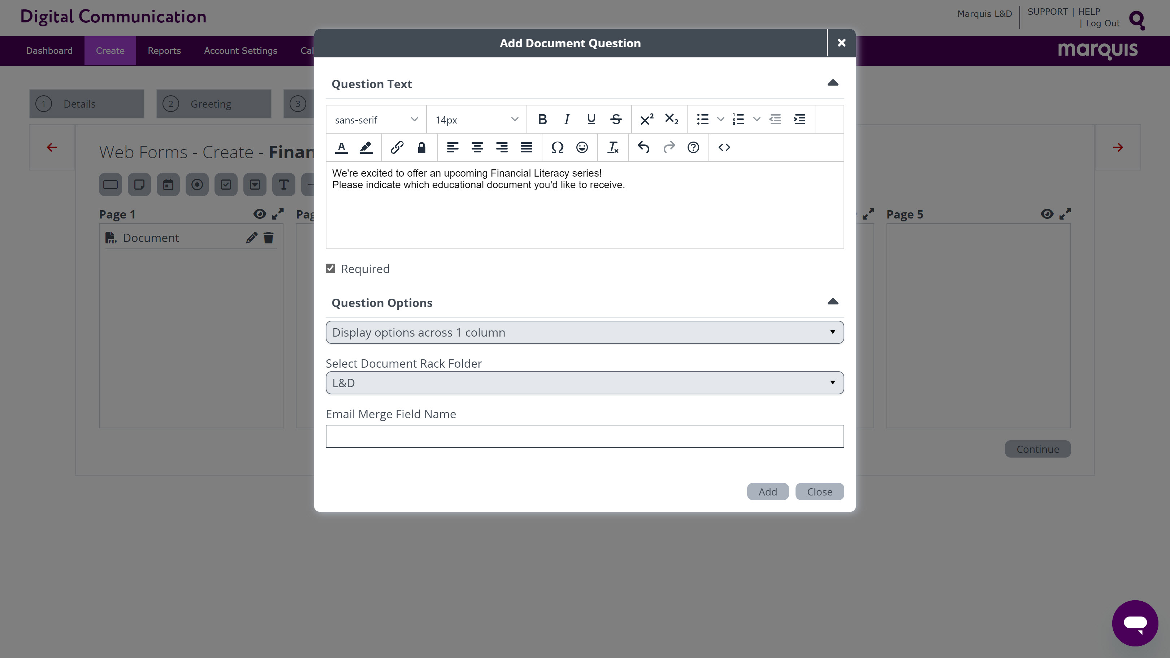Add a date field tool
Viewport: 1170px width, 658px height.
168,185
